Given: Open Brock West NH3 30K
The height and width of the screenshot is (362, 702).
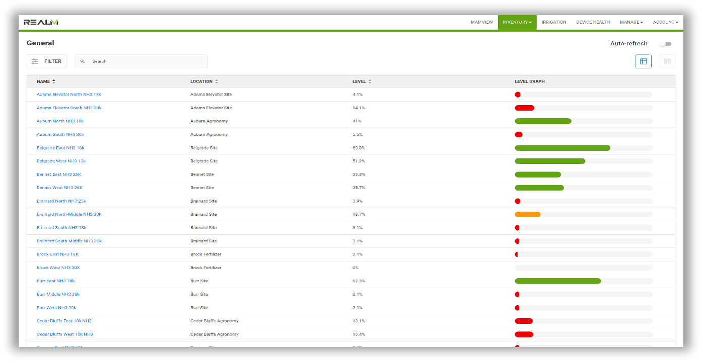Looking at the screenshot, I should [58, 267].
